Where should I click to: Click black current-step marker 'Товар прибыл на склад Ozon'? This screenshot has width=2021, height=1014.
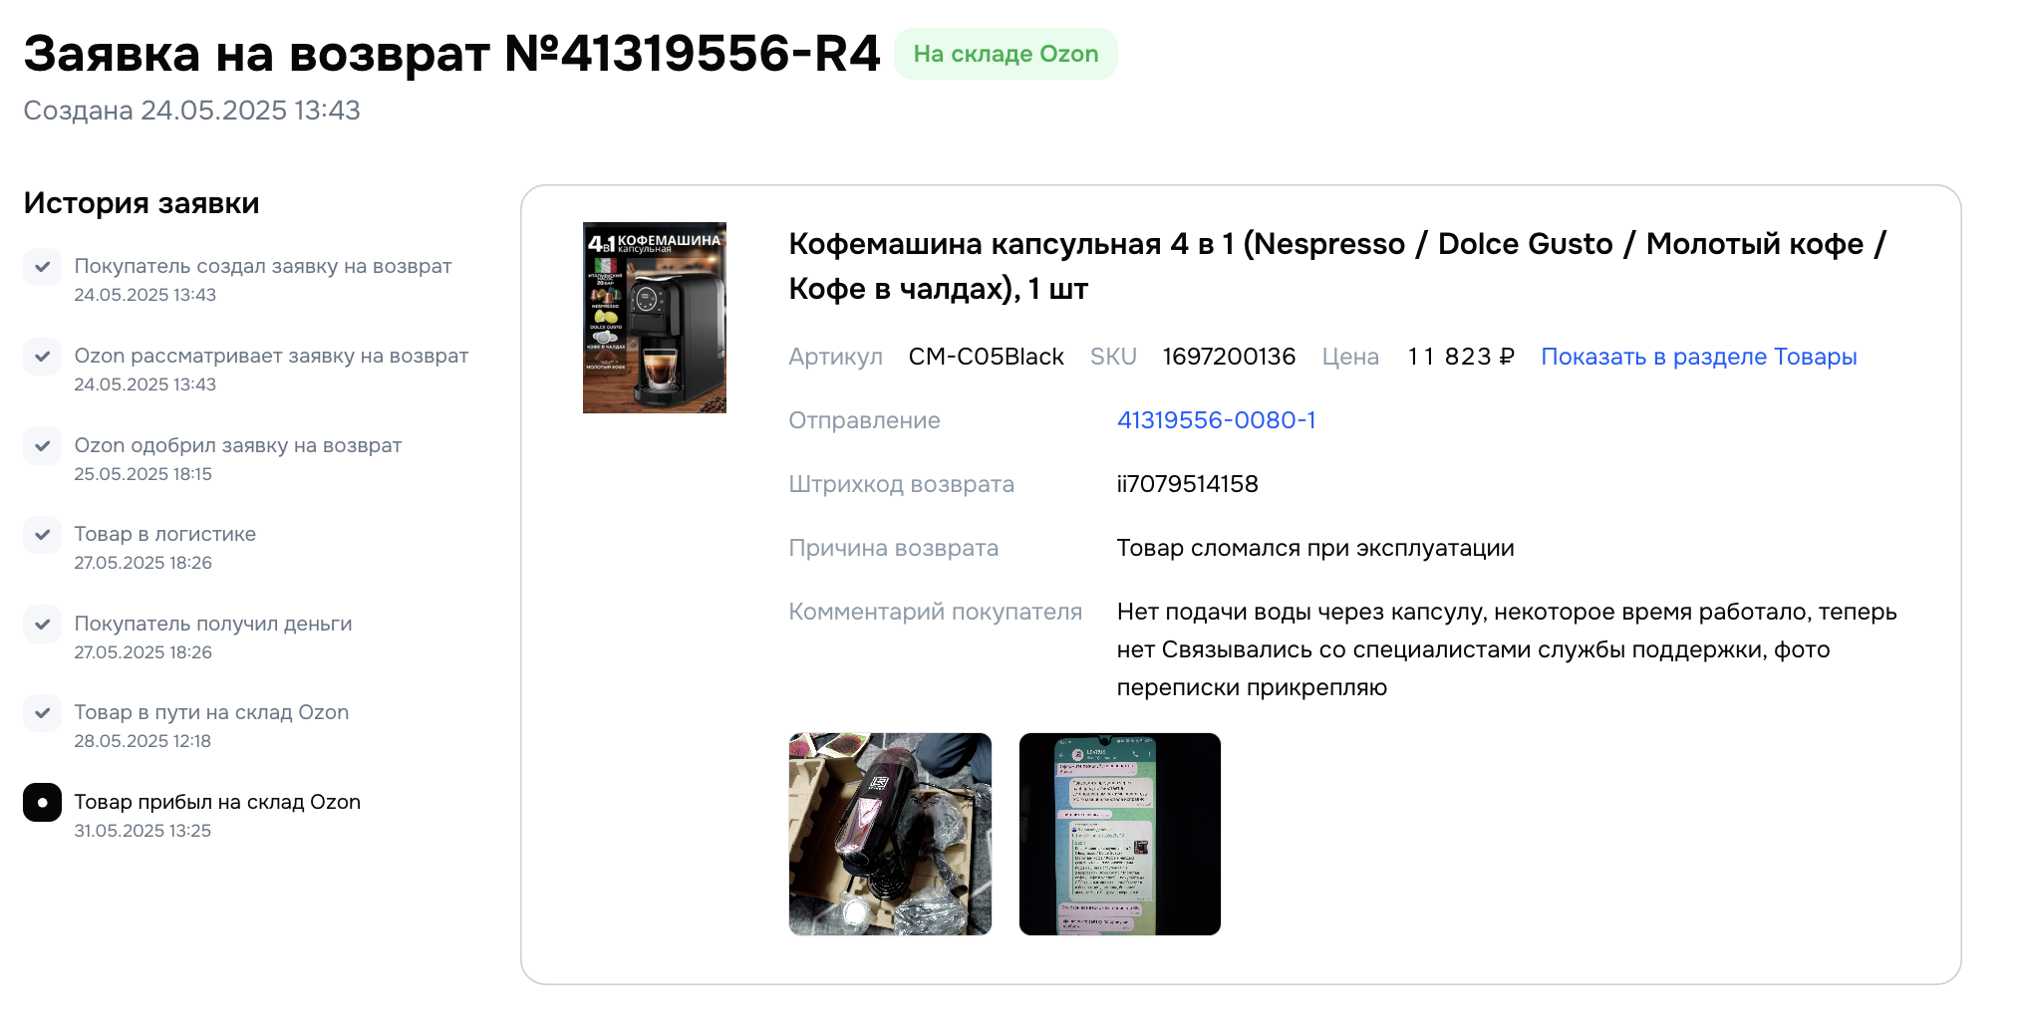coord(42,802)
